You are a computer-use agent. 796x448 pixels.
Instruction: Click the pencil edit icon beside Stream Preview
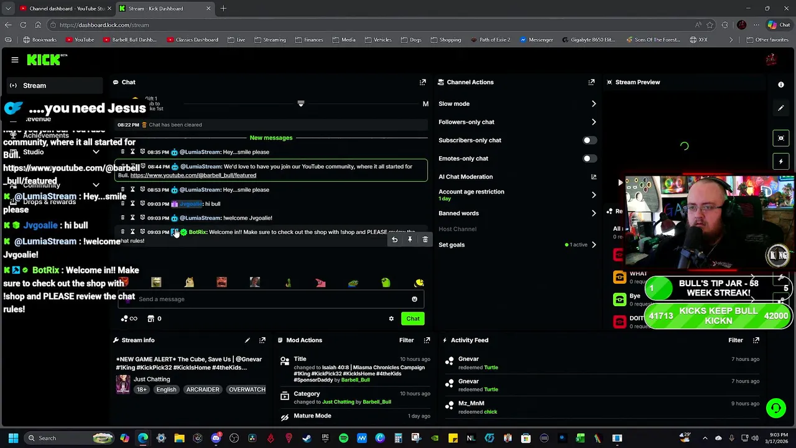click(781, 108)
